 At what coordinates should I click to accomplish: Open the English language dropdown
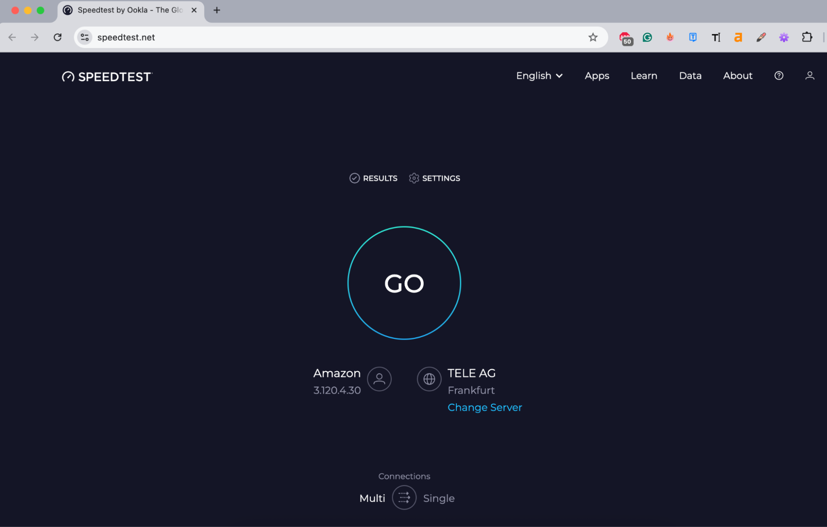pos(539,76)
